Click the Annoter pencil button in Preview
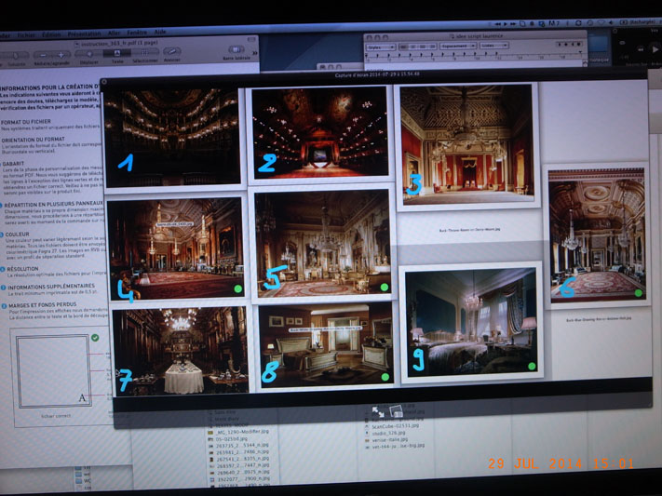 172,51
